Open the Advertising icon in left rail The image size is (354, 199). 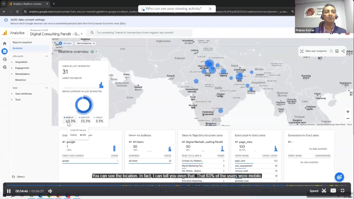pos(5,67)
